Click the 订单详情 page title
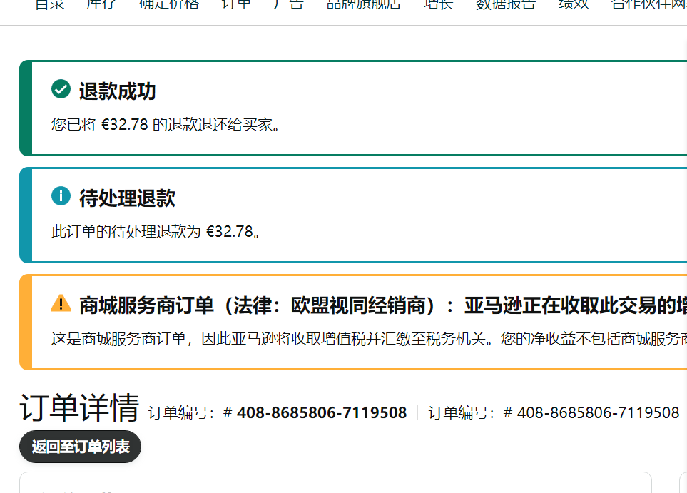Viewport: 687px width, 493px height. point(79,408)
